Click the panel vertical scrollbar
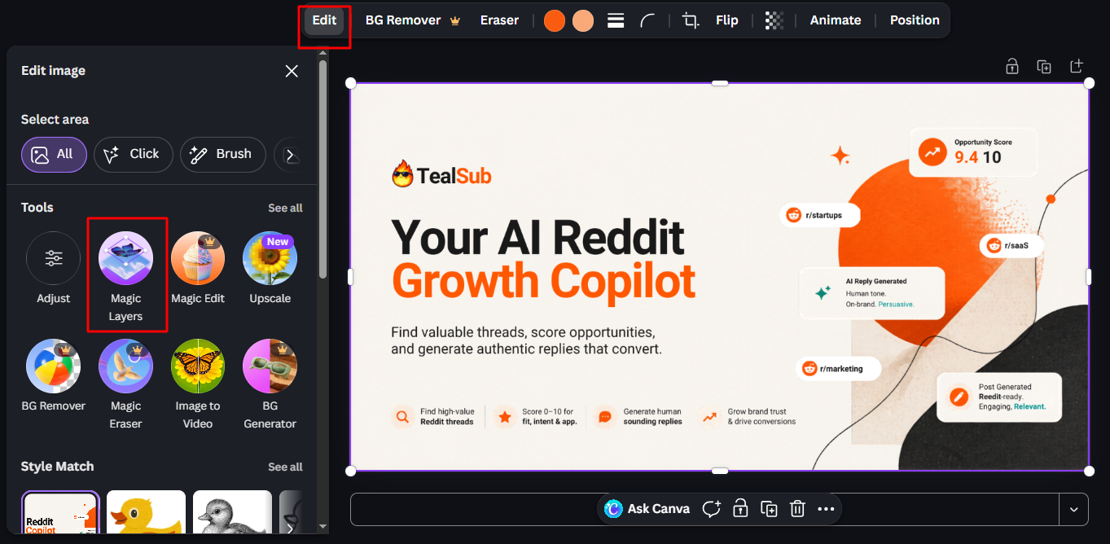Image resolution: width=1110 pixels, height=544 pixels. tap(323, 169)
